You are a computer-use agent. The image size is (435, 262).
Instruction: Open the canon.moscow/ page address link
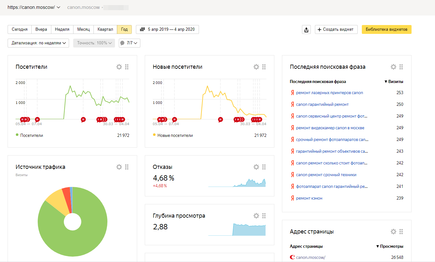(310, 258)
